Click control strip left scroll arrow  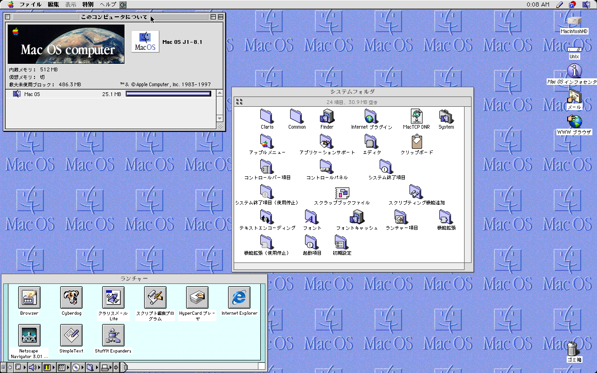[x=10, y=367]
